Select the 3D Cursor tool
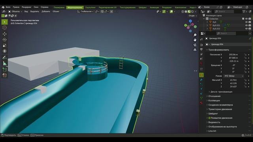253x142 pixels. pos(4,28)
